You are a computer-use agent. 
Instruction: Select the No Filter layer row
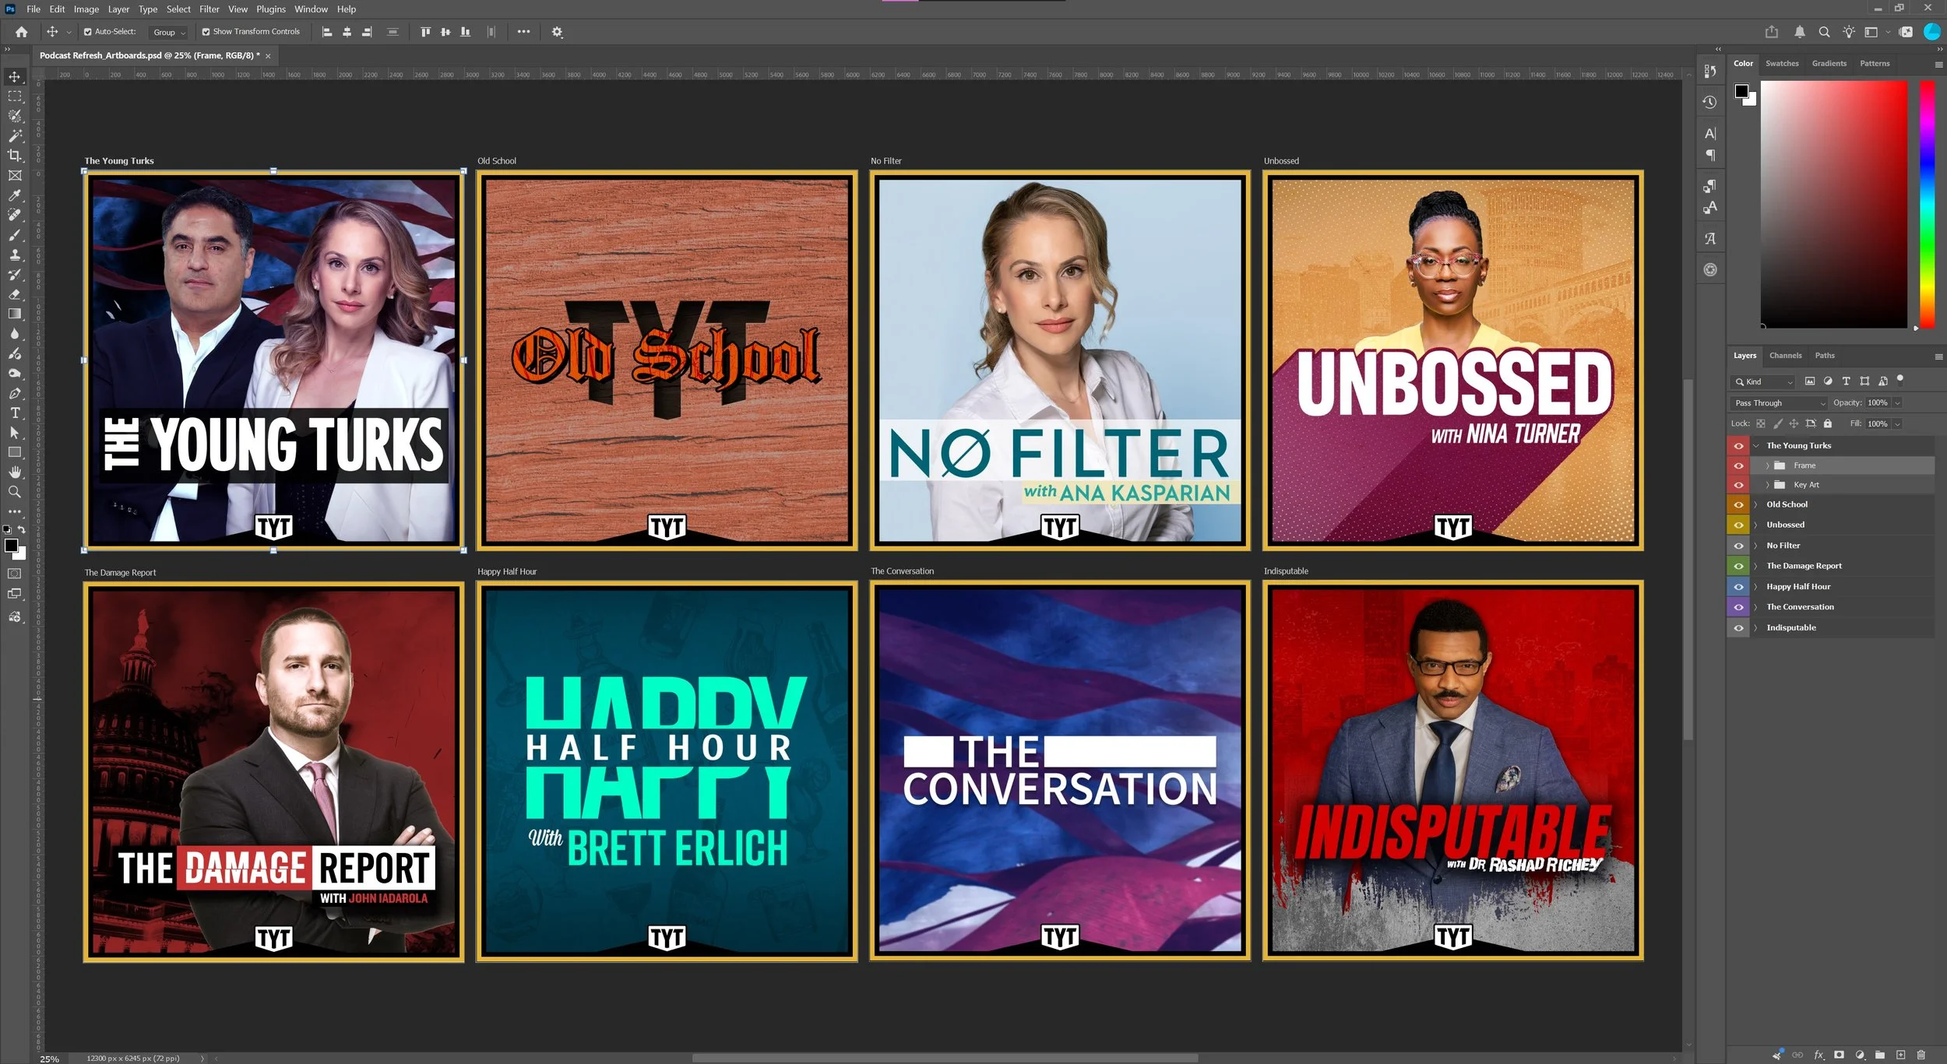[x=1830, y=546]
